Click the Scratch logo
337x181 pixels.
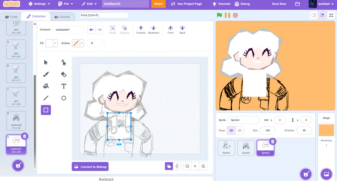[12, 4]
